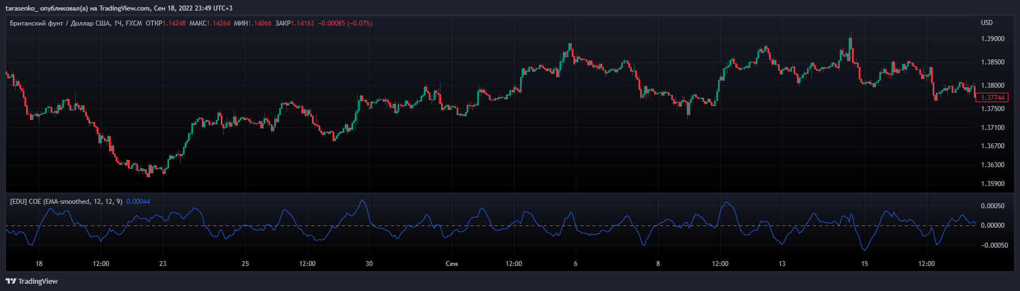The image size is (1020, 291).
Task: Click the 12:00 label between 18 and 23
Action: 101,264
